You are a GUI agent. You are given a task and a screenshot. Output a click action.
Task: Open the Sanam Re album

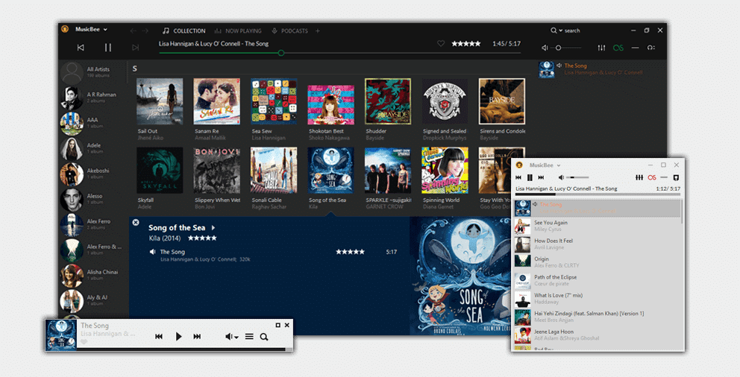point(216,101)
